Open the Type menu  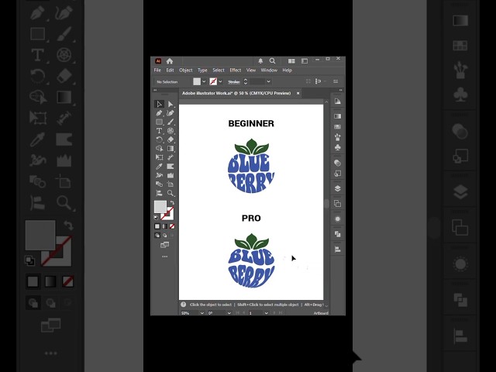point(202,71)
